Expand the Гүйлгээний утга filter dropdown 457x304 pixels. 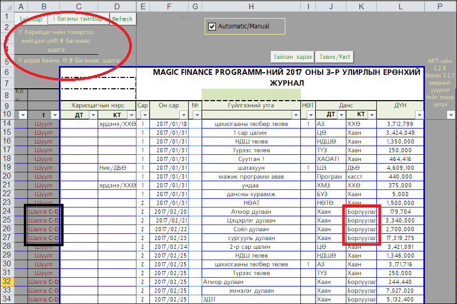tap(296, 115)
